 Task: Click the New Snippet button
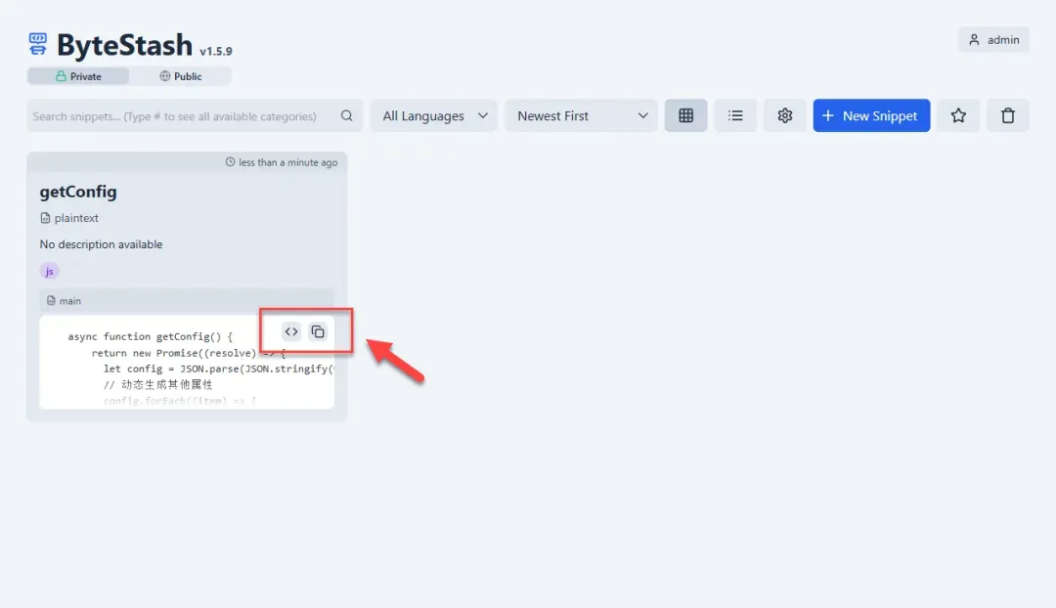871,115
